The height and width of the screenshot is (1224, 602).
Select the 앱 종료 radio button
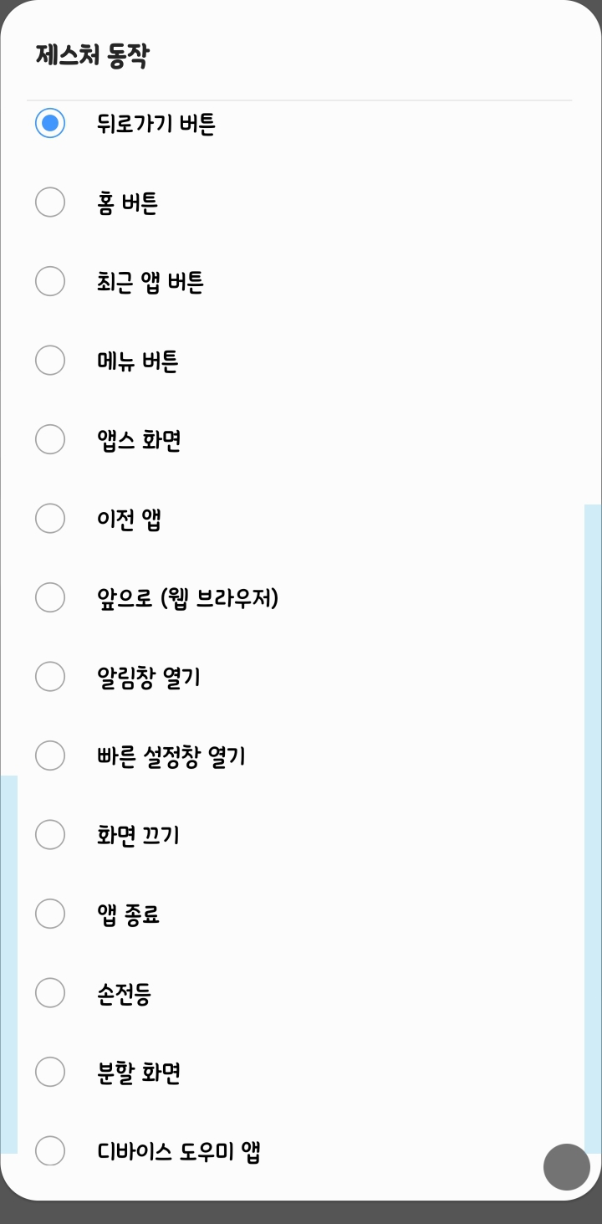(50, 914)
